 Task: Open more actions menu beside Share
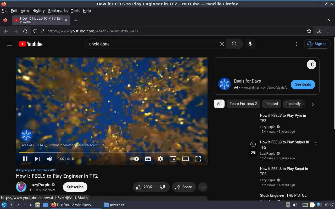pyautogui.click(x=203, y=187)
